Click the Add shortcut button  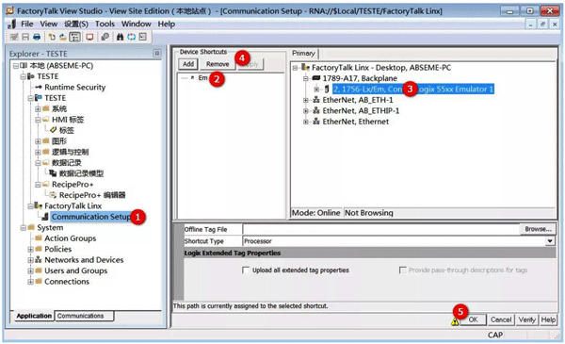coord(188,64)
